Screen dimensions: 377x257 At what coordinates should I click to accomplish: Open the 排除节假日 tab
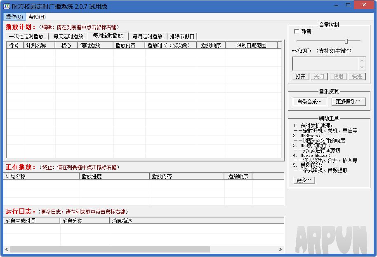(183, 36)
